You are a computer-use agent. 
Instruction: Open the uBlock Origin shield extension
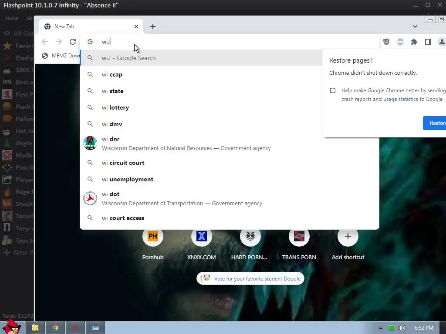[x=386, y=42]
